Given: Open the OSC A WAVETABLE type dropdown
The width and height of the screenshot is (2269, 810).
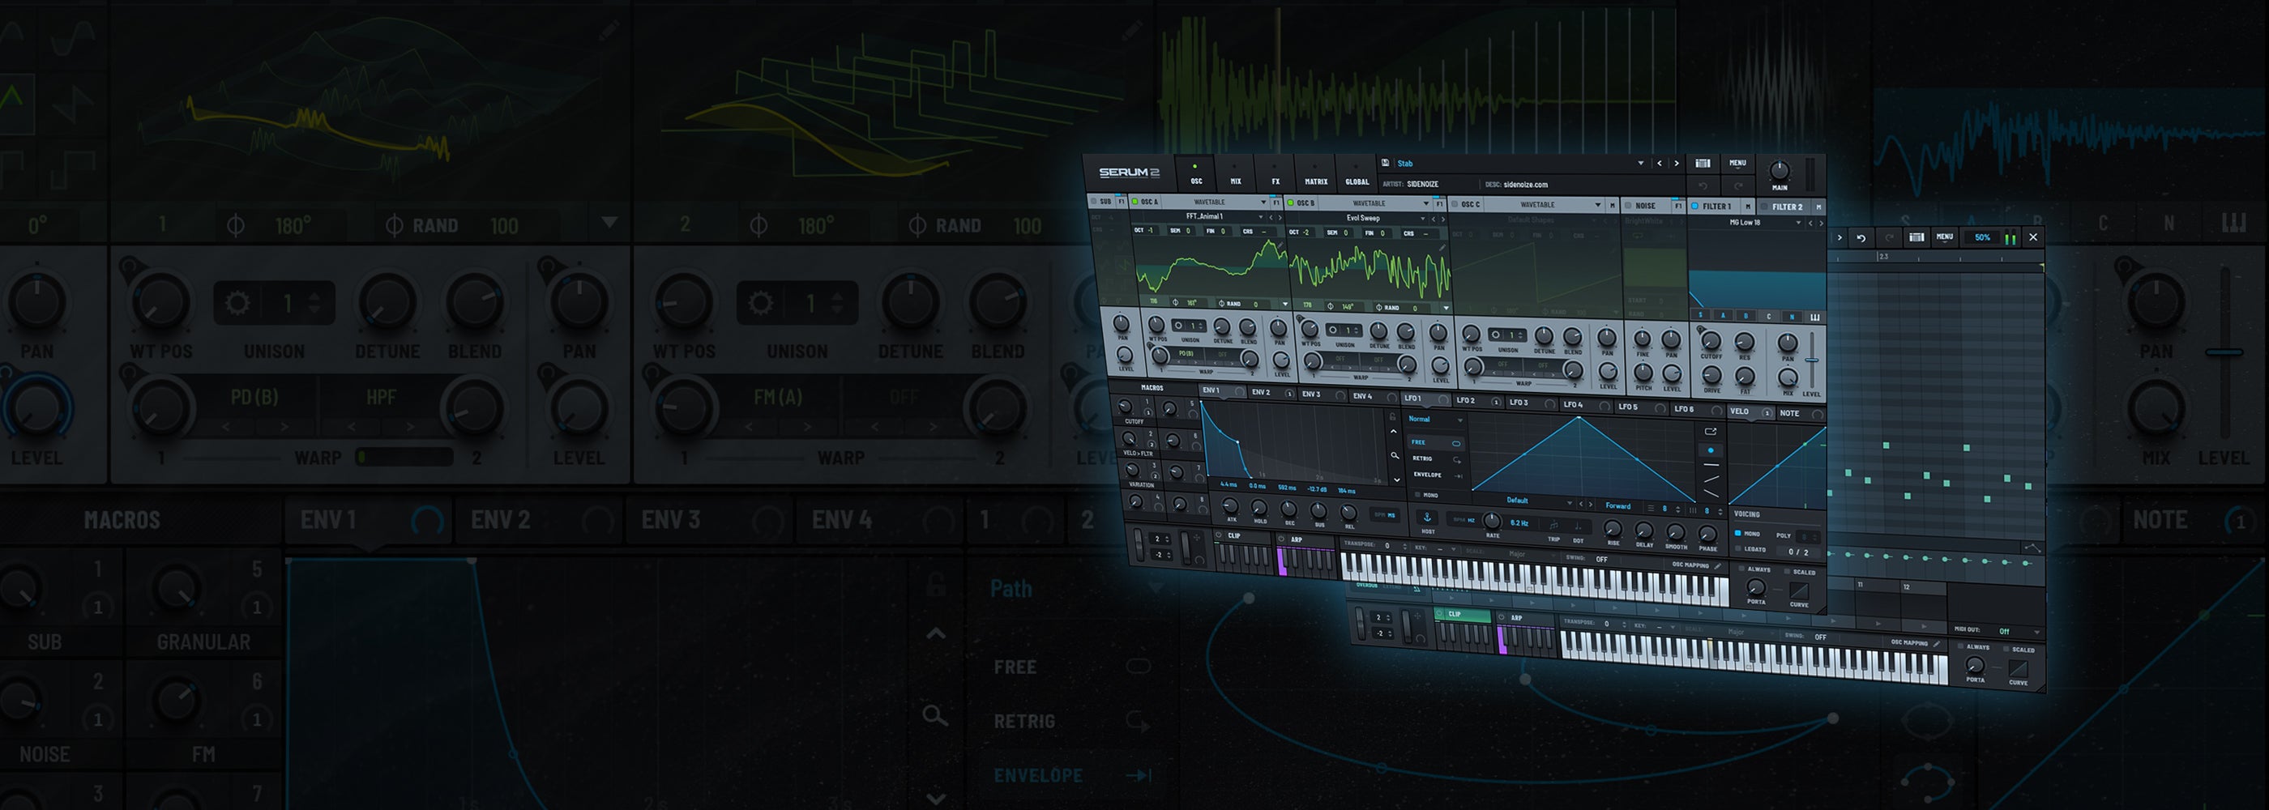Looking at the screenshot, I should [1263, 202].
